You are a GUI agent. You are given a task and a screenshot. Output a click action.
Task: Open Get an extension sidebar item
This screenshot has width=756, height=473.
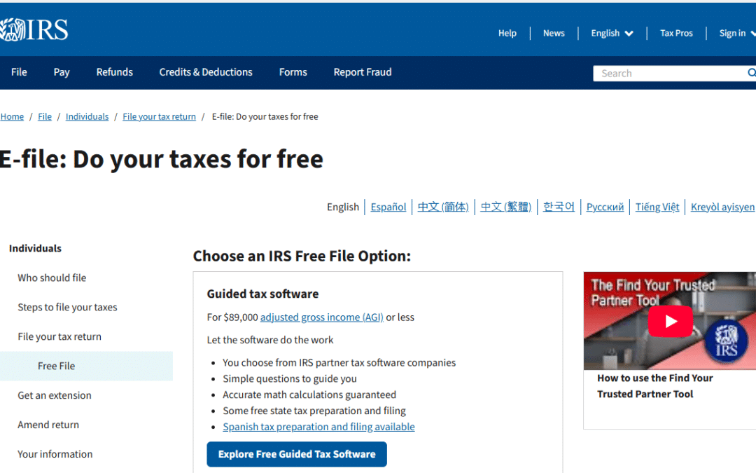pos(55,396)
